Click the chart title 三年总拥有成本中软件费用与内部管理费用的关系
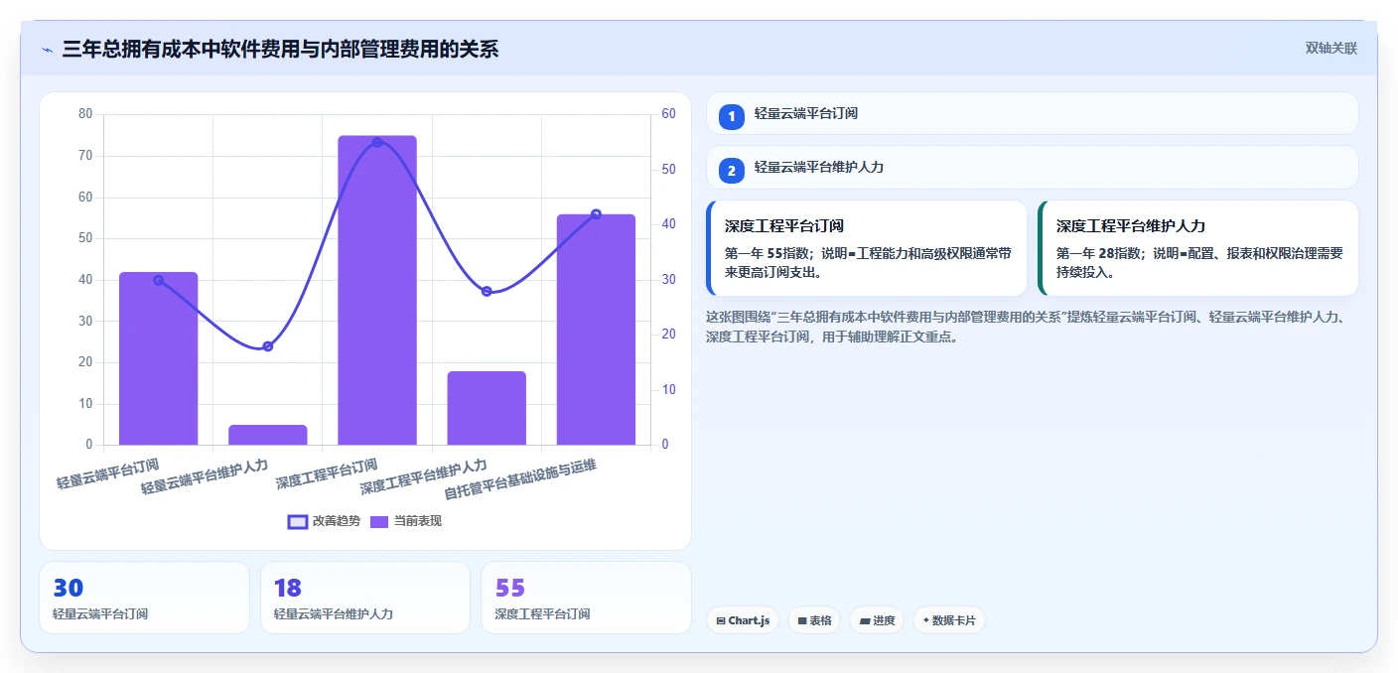1398x673 pixels. 280,49
